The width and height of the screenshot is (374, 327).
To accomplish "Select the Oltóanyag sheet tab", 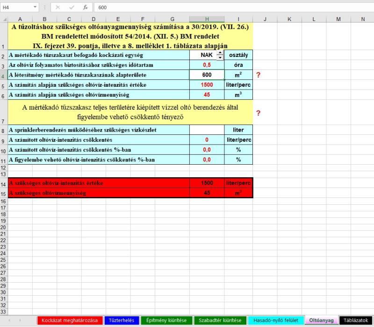I will click(321, 320).
